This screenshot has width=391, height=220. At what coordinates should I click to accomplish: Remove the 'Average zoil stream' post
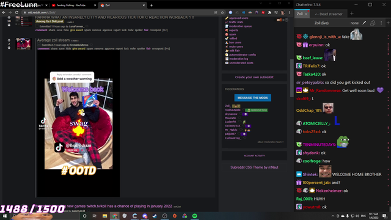click(x=99, y=49)
